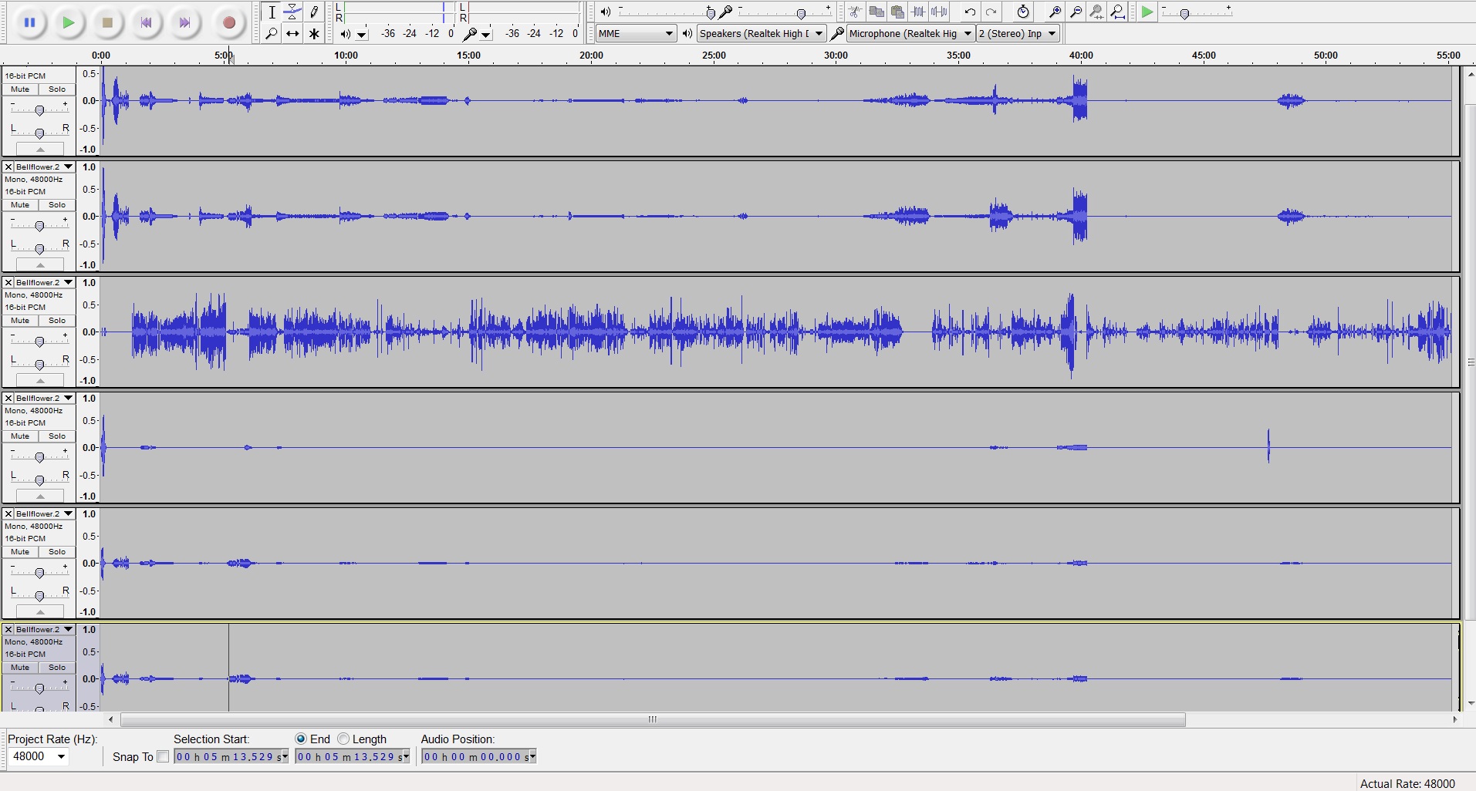The height and width of the screenshot is (791, 1476).
Task: Open the Speakers output device dropdown
Action: pos(761,33)
